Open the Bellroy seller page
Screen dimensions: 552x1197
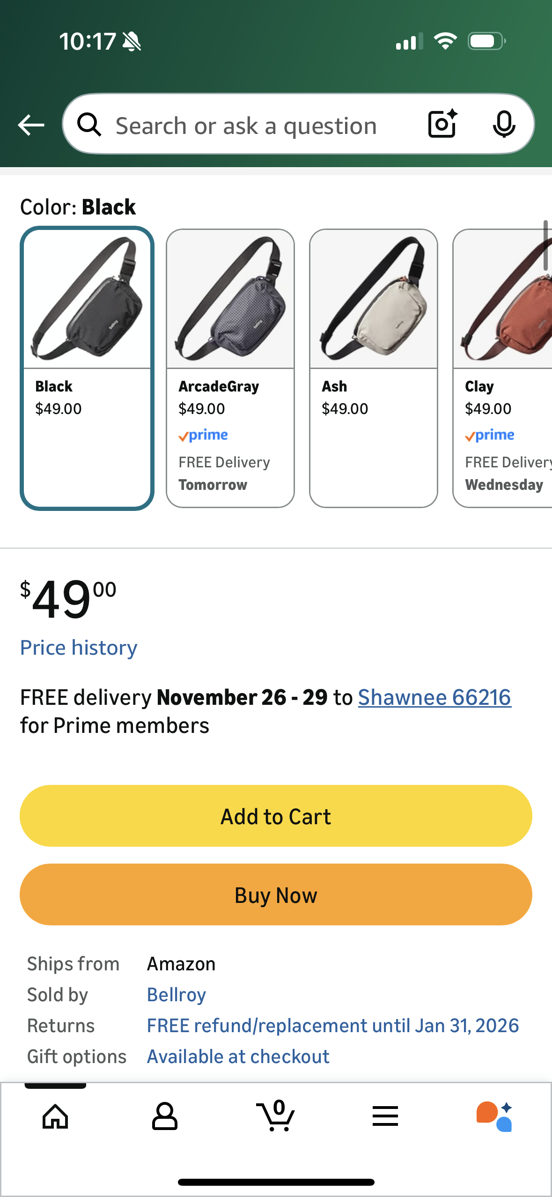[177, 995]
